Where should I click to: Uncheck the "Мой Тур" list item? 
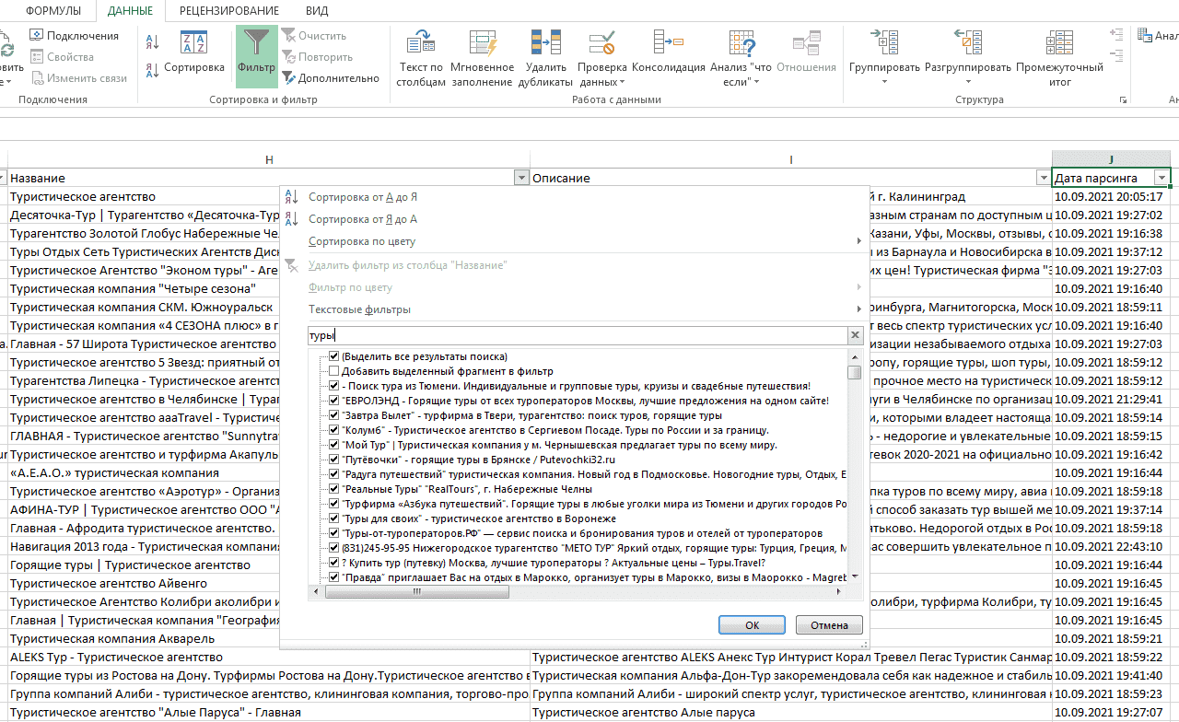(x=334, y=445)
